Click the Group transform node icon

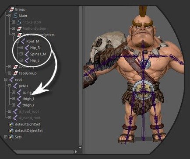[11, 10]
